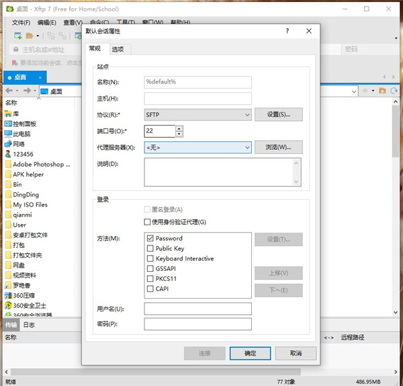Open the 协议 SFTP protocol dropdown
Viewport: 403px width, 386px height.
pyautogui.click(x=197, y=115)
